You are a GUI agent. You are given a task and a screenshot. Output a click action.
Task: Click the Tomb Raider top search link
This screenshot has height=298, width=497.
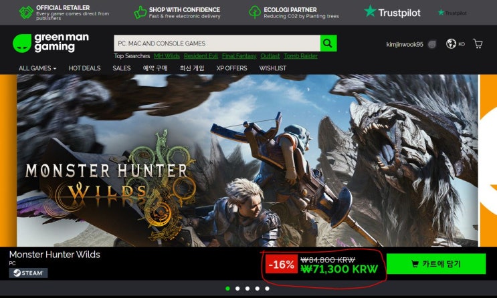[x=300, y=56]
